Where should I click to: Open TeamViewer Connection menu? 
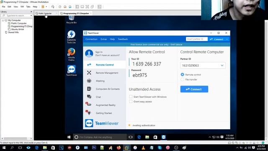coord(91,39)
